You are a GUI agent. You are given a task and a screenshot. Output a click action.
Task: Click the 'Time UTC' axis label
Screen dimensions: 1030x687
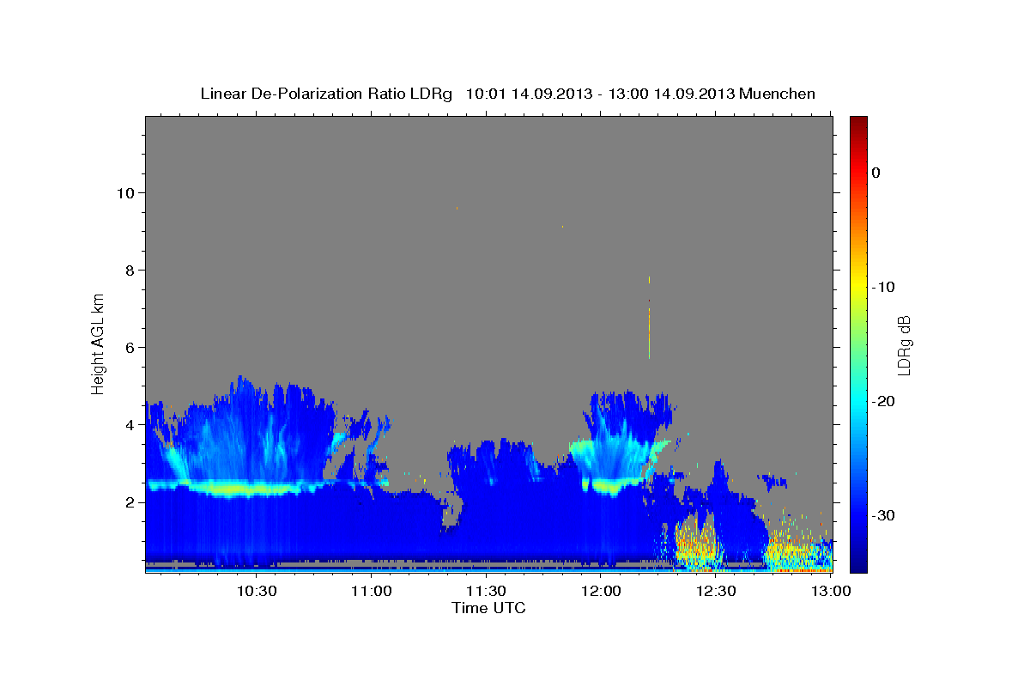(x=488, y=608)
